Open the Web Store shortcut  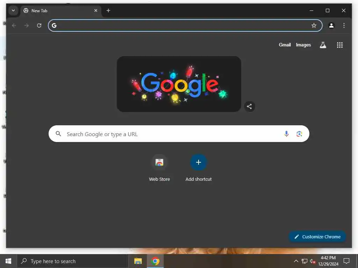[159, 168]
